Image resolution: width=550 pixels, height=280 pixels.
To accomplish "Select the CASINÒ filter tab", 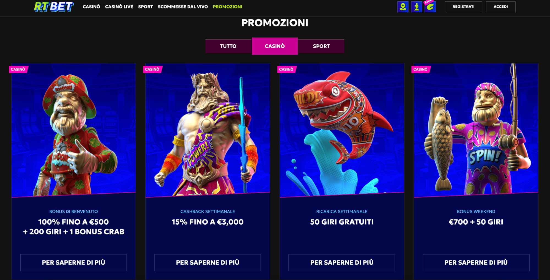I will [x=275, y=46].
